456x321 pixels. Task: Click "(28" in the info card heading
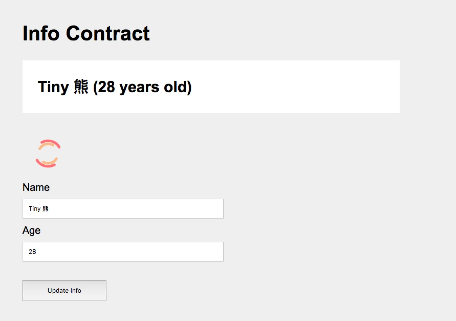click(104, 87)
